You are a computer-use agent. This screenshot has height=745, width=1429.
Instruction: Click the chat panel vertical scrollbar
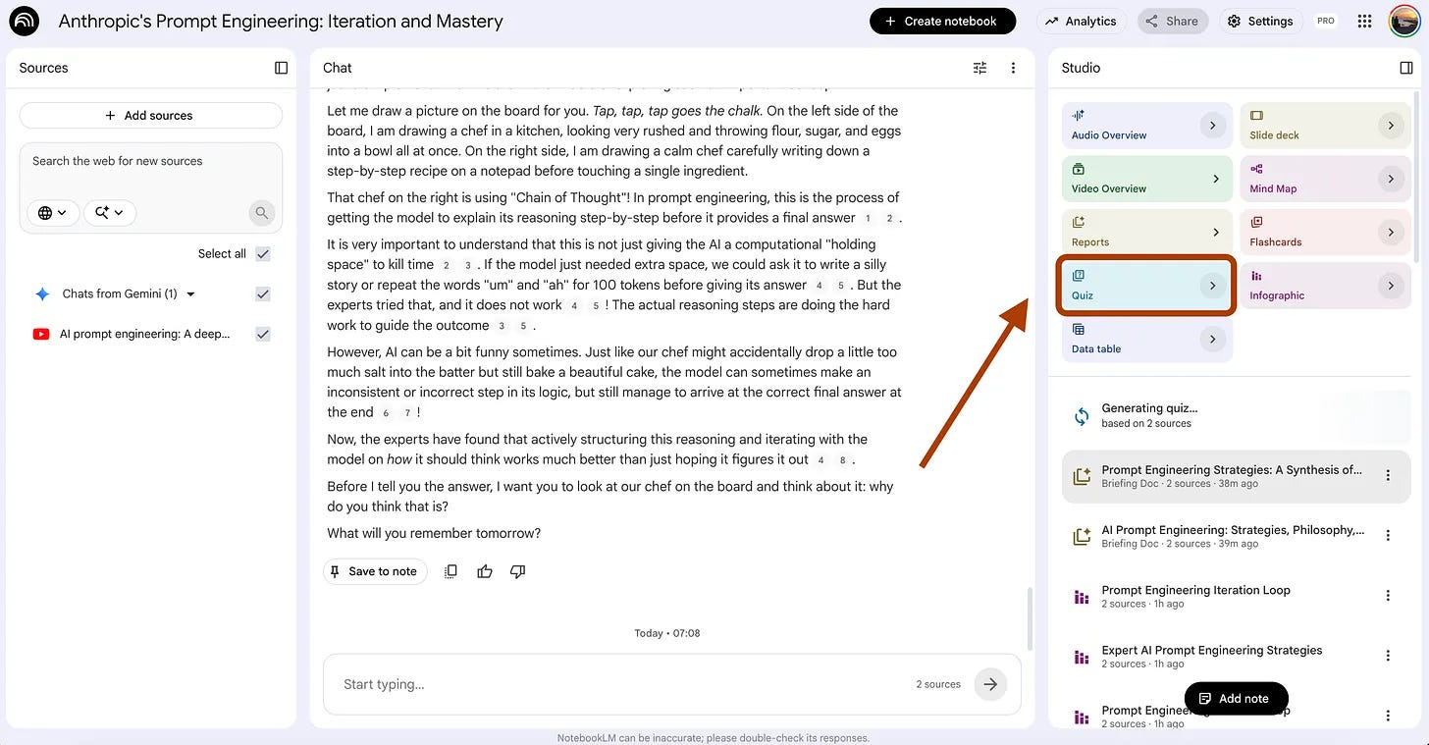[x=1029, y=618]
